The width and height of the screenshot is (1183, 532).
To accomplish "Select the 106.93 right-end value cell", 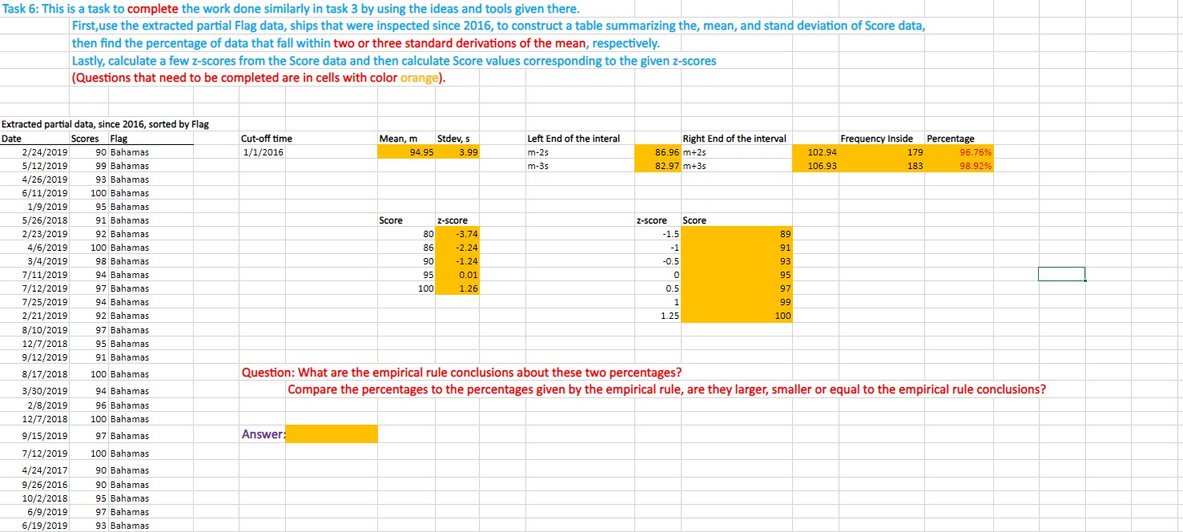I will [x=815, y=165].
